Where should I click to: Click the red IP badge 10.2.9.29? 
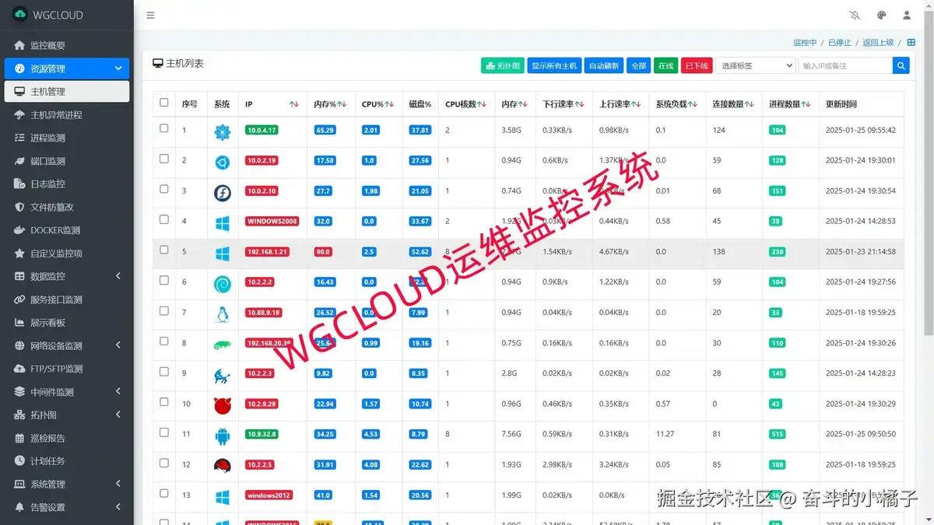click(x=262, y=404)
